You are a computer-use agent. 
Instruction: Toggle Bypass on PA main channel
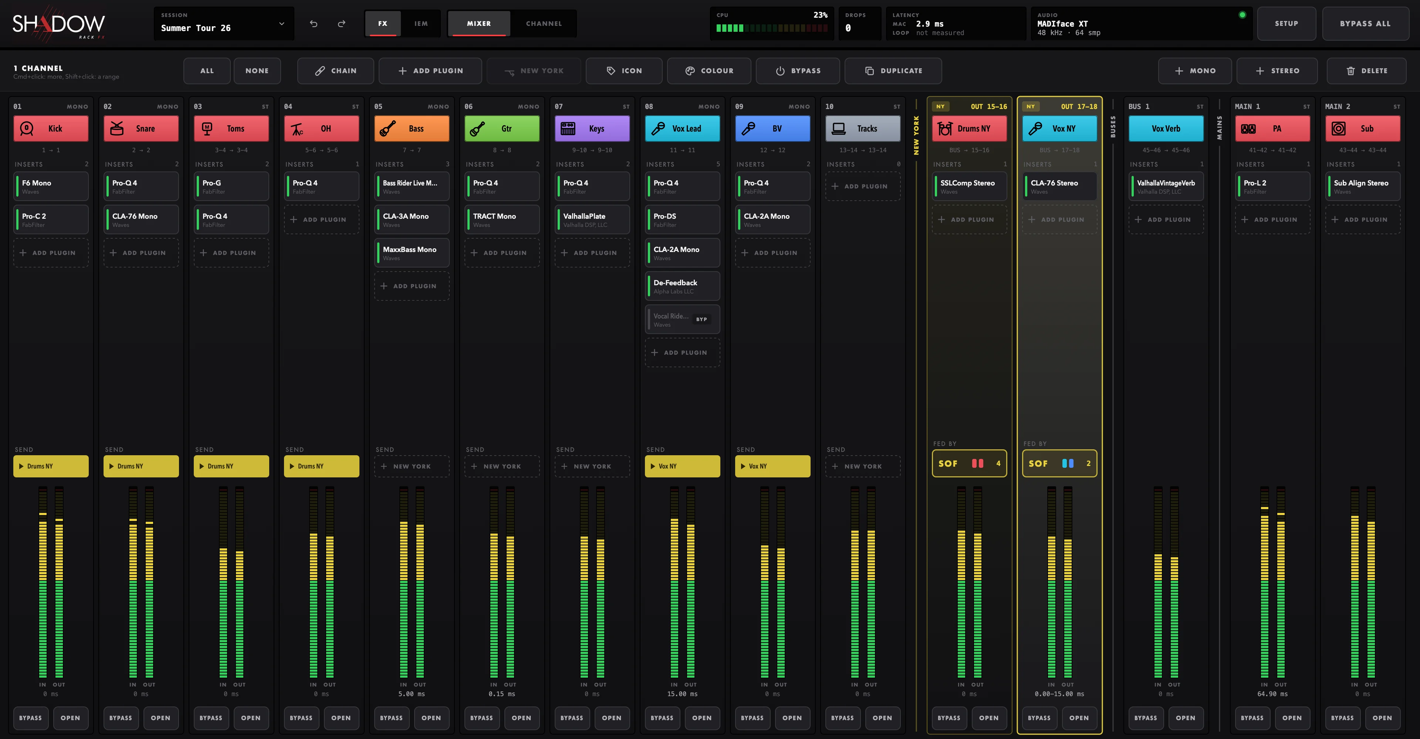point(1252,718)
